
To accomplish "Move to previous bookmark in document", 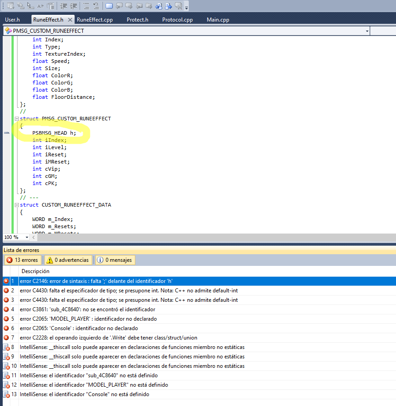I will [x=159, y=6].
